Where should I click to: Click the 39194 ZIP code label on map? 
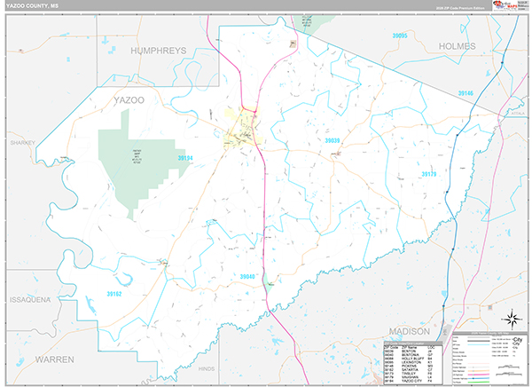coord(185,158)
